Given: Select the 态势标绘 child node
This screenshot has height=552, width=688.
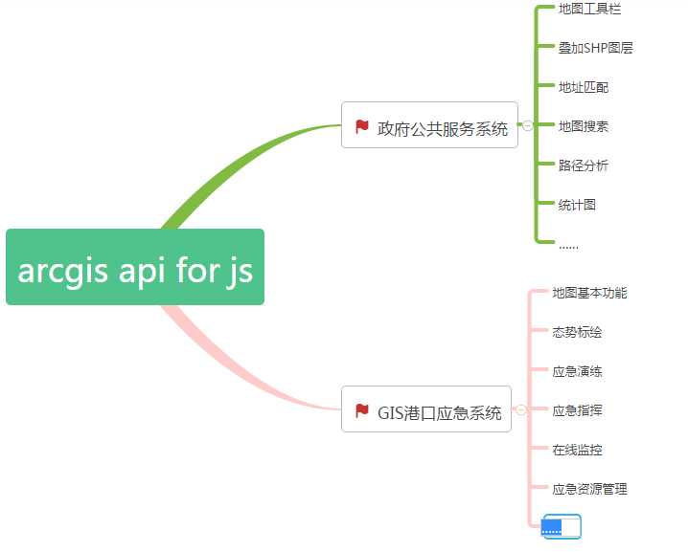Looking at the screenshot, I should coord(577,332).
